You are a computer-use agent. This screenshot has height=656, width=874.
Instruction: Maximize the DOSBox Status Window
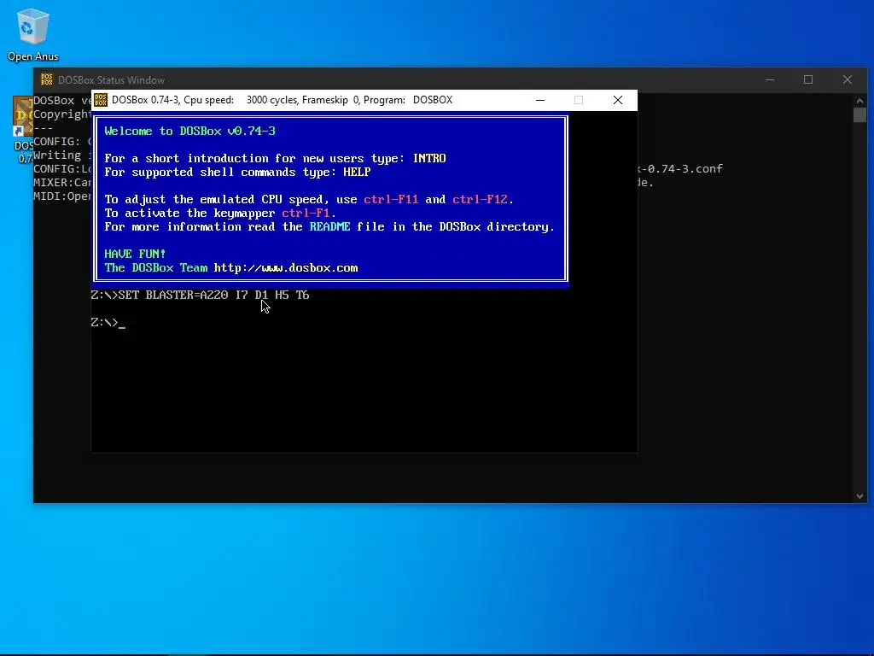coord(808,79)
